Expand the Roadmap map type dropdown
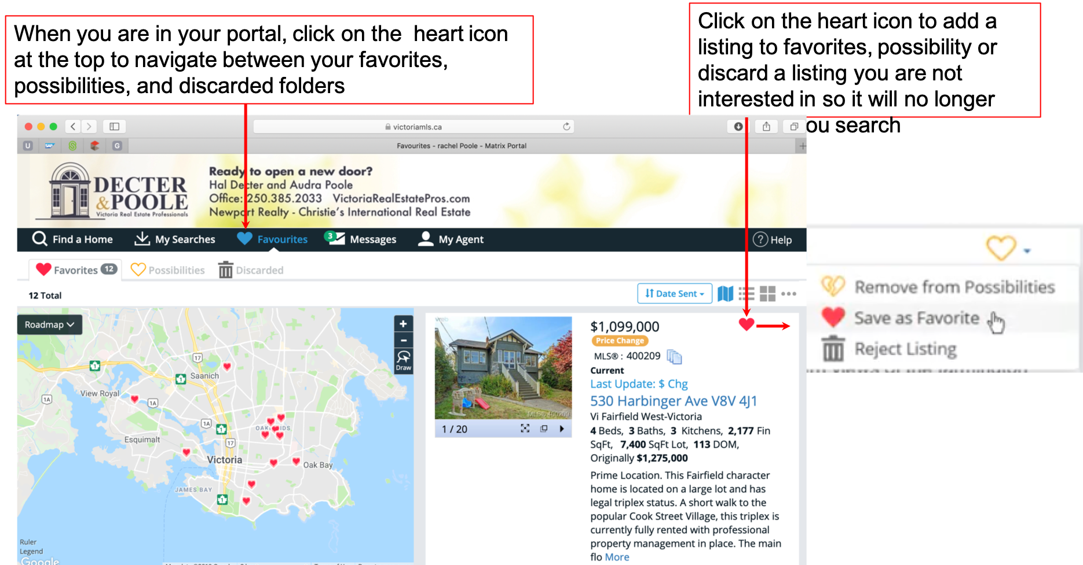The height and width of the screenshot is (565, 1083). pos(49,324)
